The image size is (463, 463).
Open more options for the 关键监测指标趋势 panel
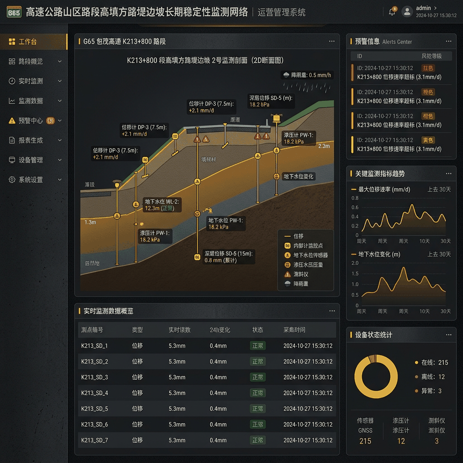pyautogui.click(x=449, y=174)
